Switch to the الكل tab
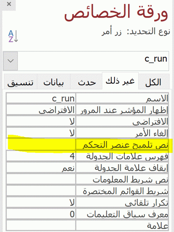 pos(154,82)
